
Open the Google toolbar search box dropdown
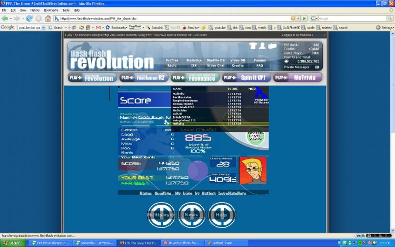pos(44,27)
